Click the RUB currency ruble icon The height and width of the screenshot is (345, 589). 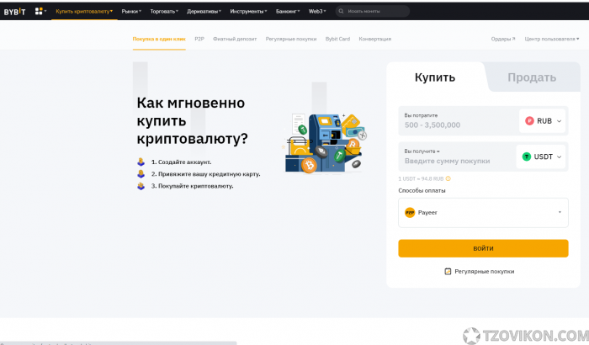tap(529, 121)
